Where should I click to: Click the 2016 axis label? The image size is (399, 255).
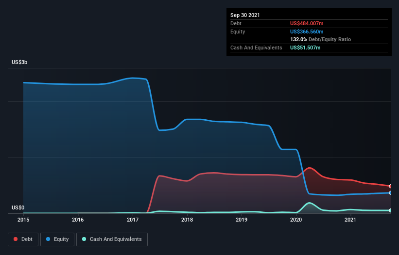pyautogui.click(x=78, y=220)
